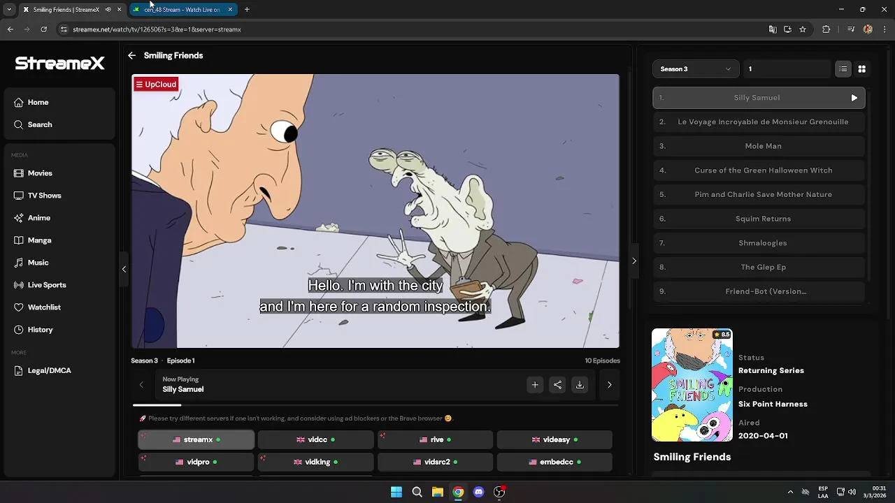Go back using arrow beside Smiling Friends title

click(x=131, y=55)
